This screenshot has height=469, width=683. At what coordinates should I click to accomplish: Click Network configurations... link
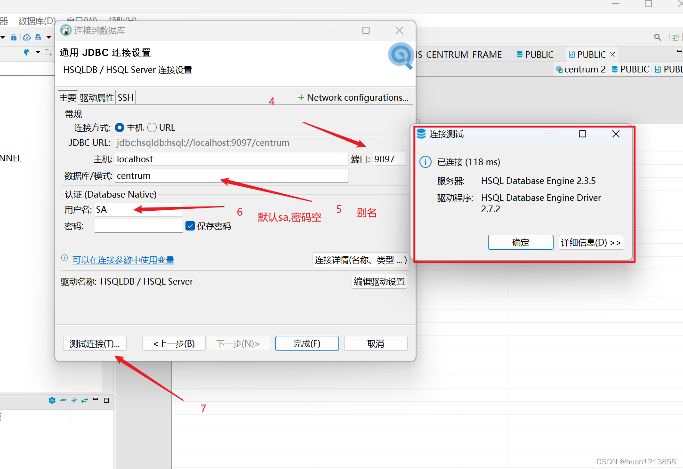[x=353, y=97]
